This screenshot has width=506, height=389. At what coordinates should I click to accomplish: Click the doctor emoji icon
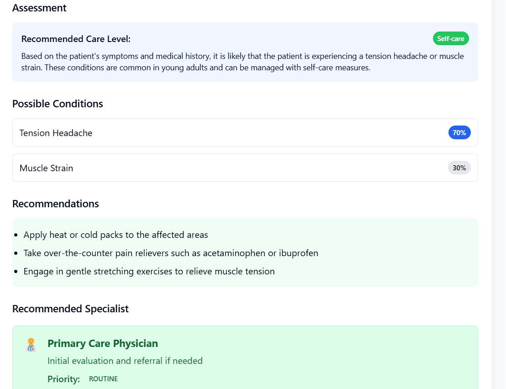[x=31, y=345]
